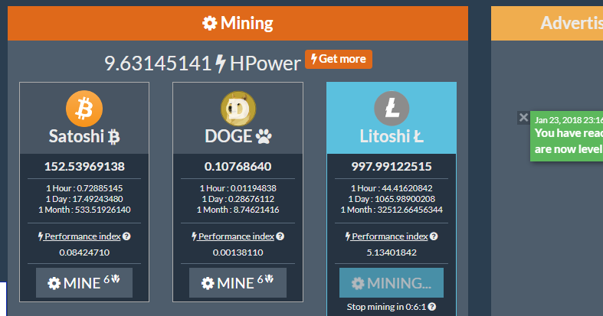Open DOGE performance index help icon
Image resolution: width=603 pixels, height=316 pixels.
click(280, 236)
